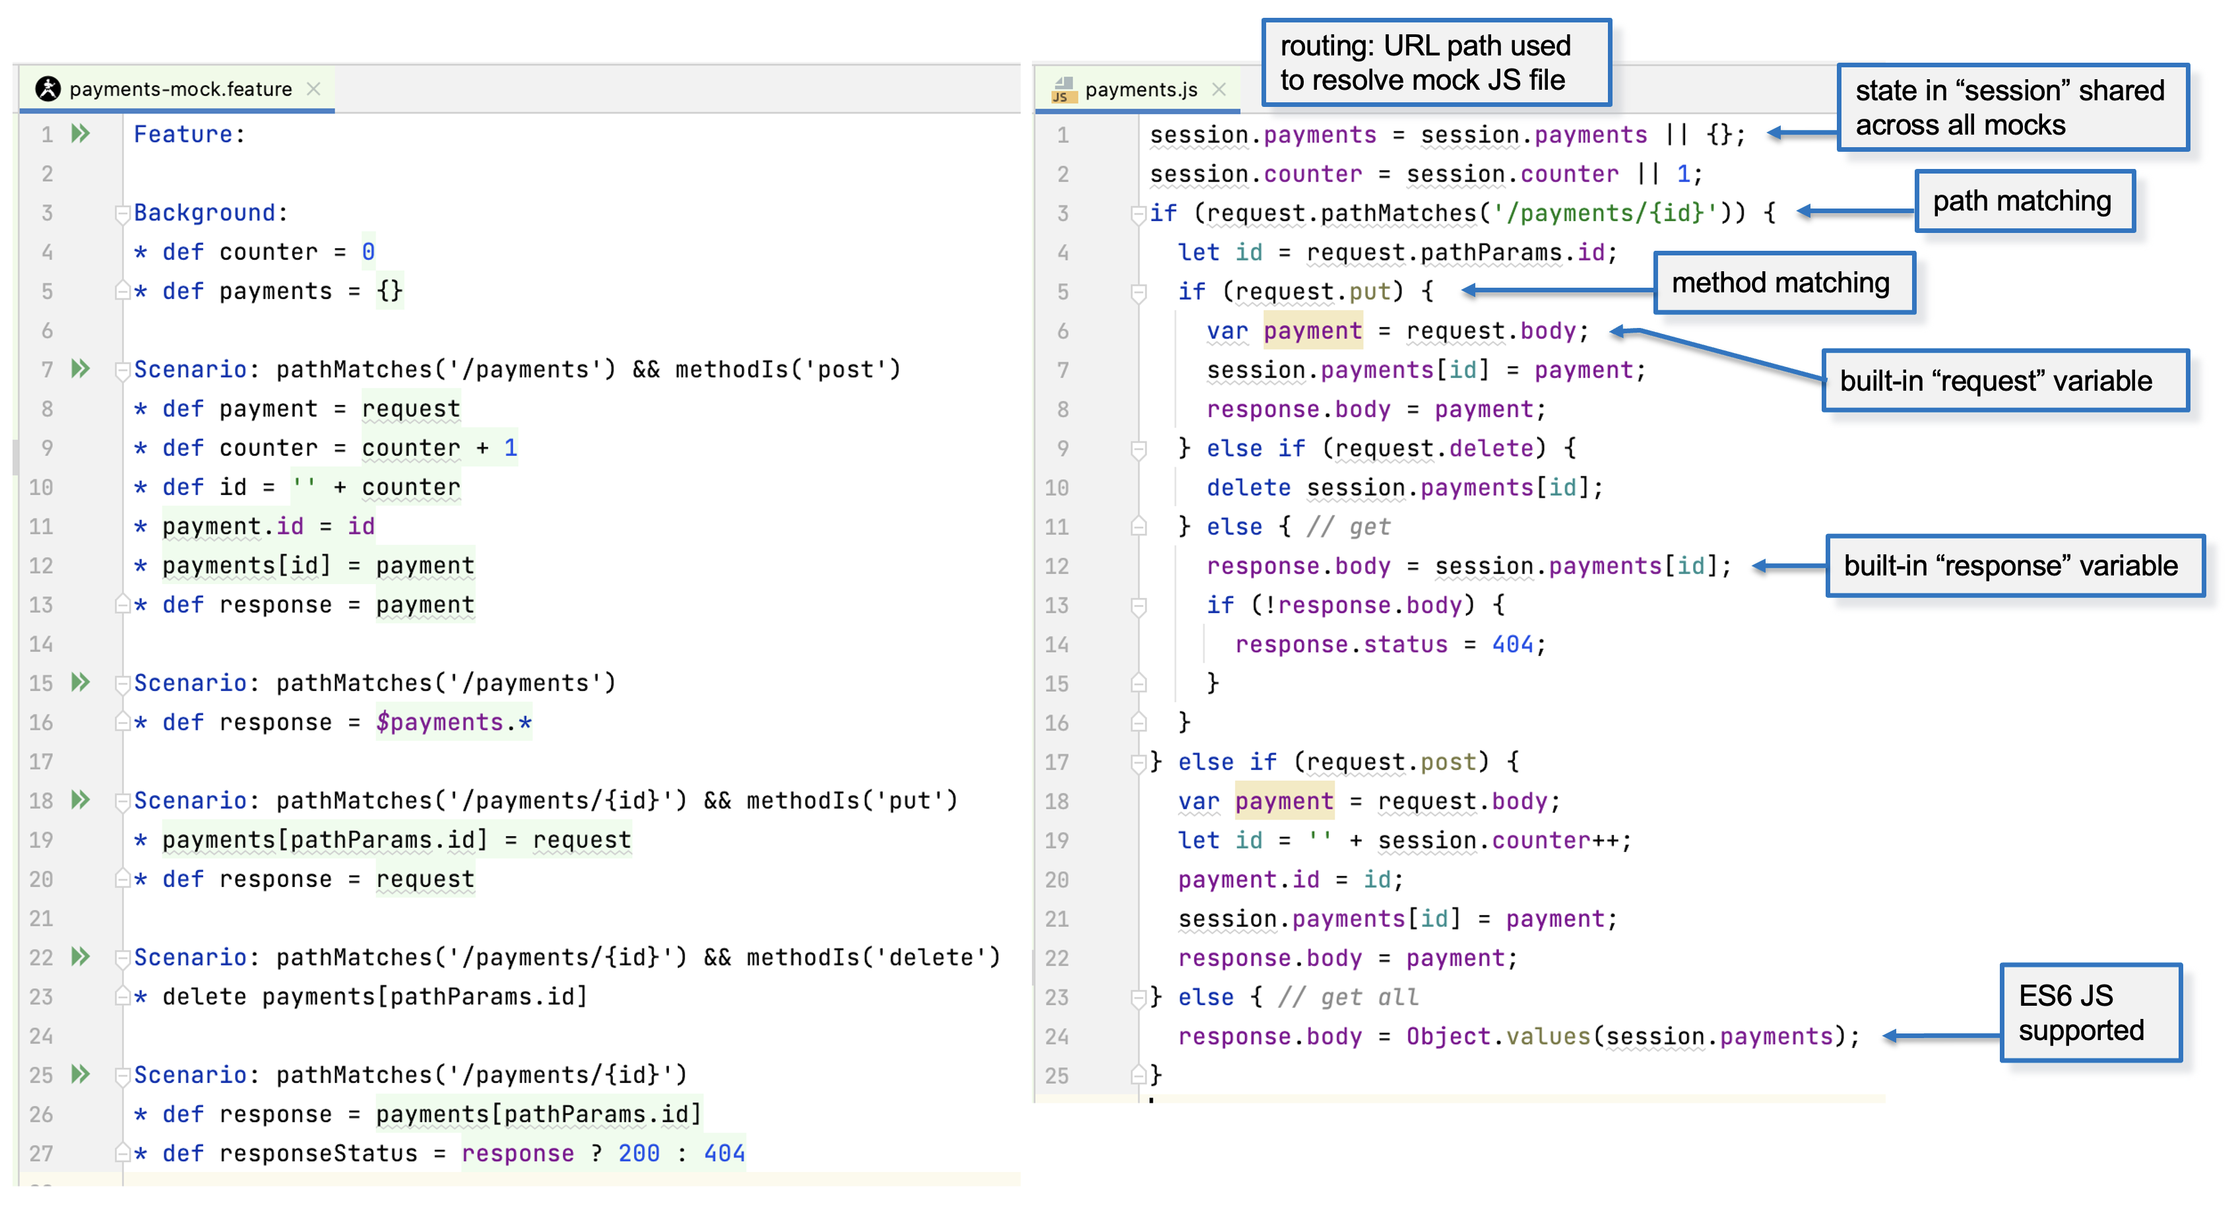Collapse the Scenario fold at line 15
The width and height of the screenshot is (2238, 1209).
(x=123, y=684)
